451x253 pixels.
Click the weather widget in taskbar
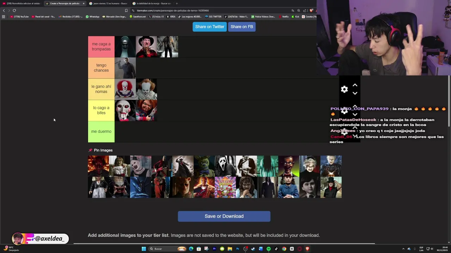tap(11, 249)
